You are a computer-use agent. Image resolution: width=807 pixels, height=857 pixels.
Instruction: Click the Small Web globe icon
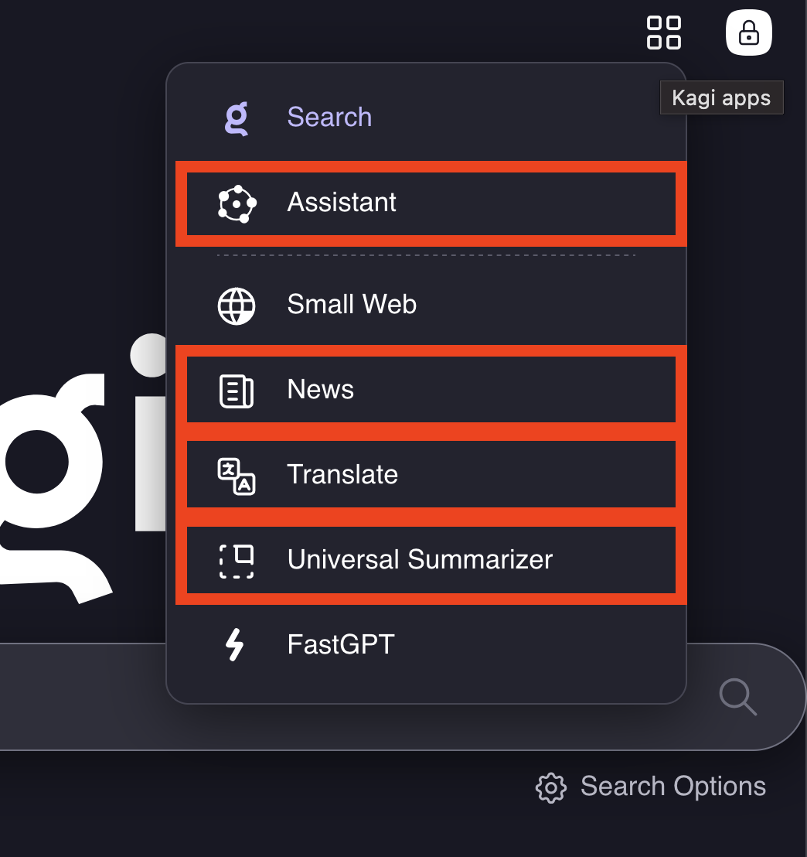coord(237,305)
